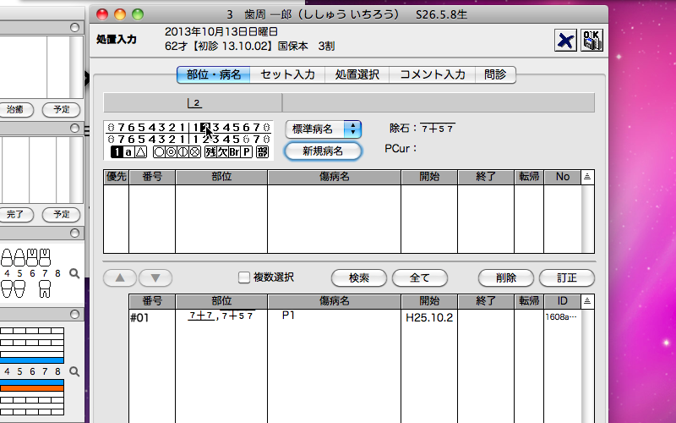Click magnifier icon beside tooth diagram

[74, 273]
